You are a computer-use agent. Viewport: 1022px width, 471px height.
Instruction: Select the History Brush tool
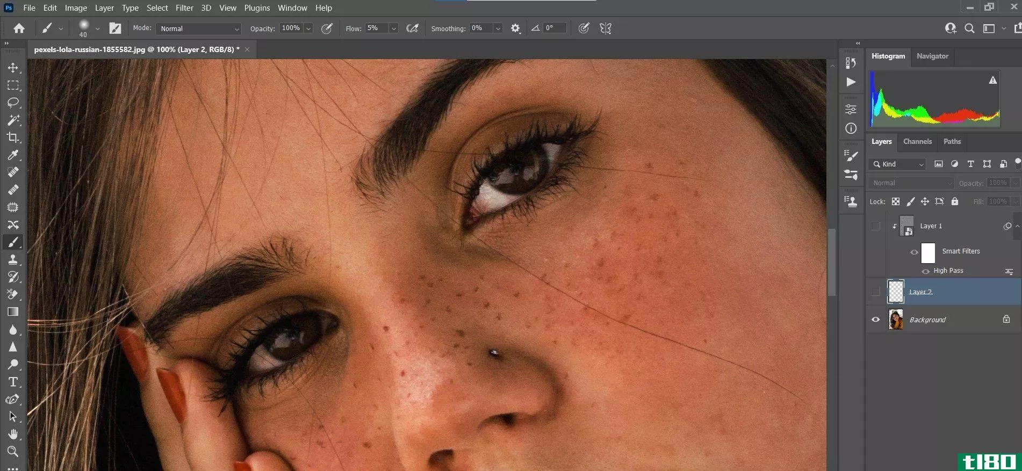pos(13,277)
